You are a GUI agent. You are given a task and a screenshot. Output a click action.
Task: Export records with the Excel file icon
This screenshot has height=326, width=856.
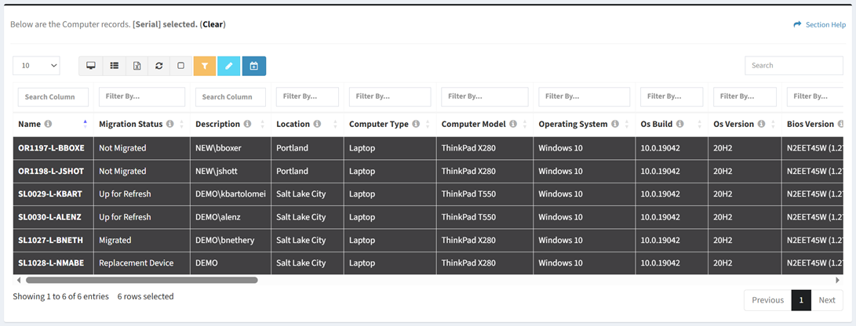pyautogui.click(x=137, y=65)
